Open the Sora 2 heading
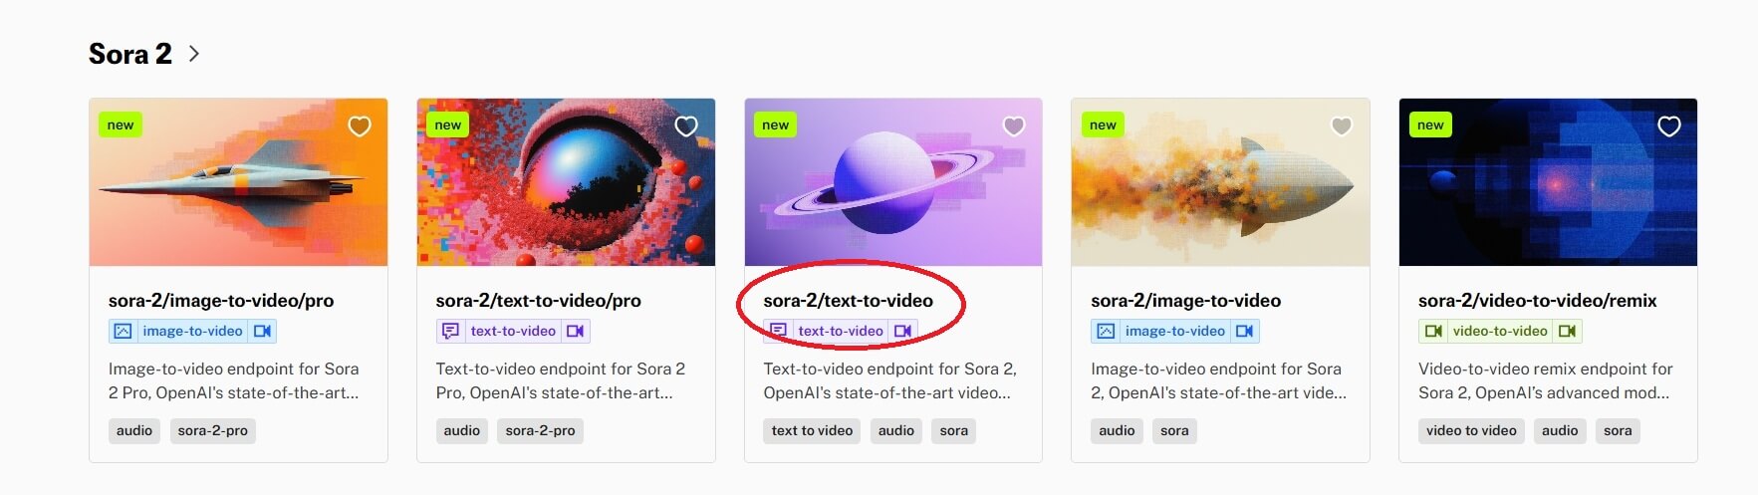 point(130,54)
